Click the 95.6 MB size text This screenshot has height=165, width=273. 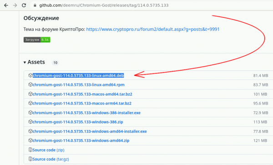tap(261, 104)
